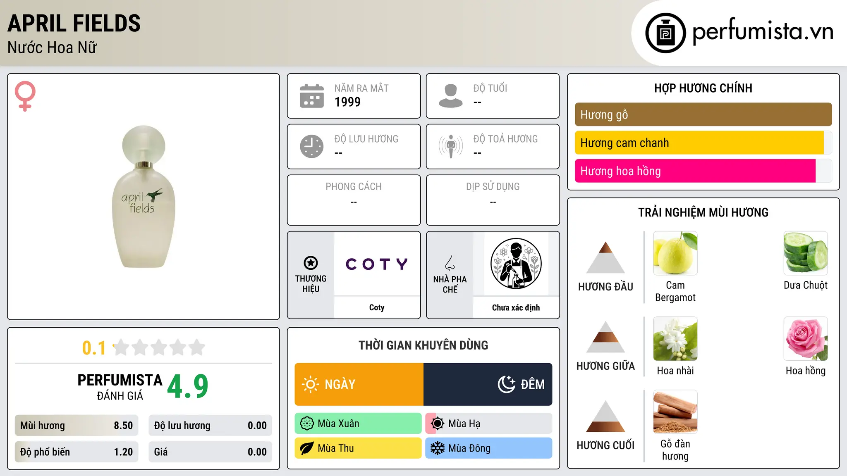Click the Giá 0.00 score bar

coord(210,452)
